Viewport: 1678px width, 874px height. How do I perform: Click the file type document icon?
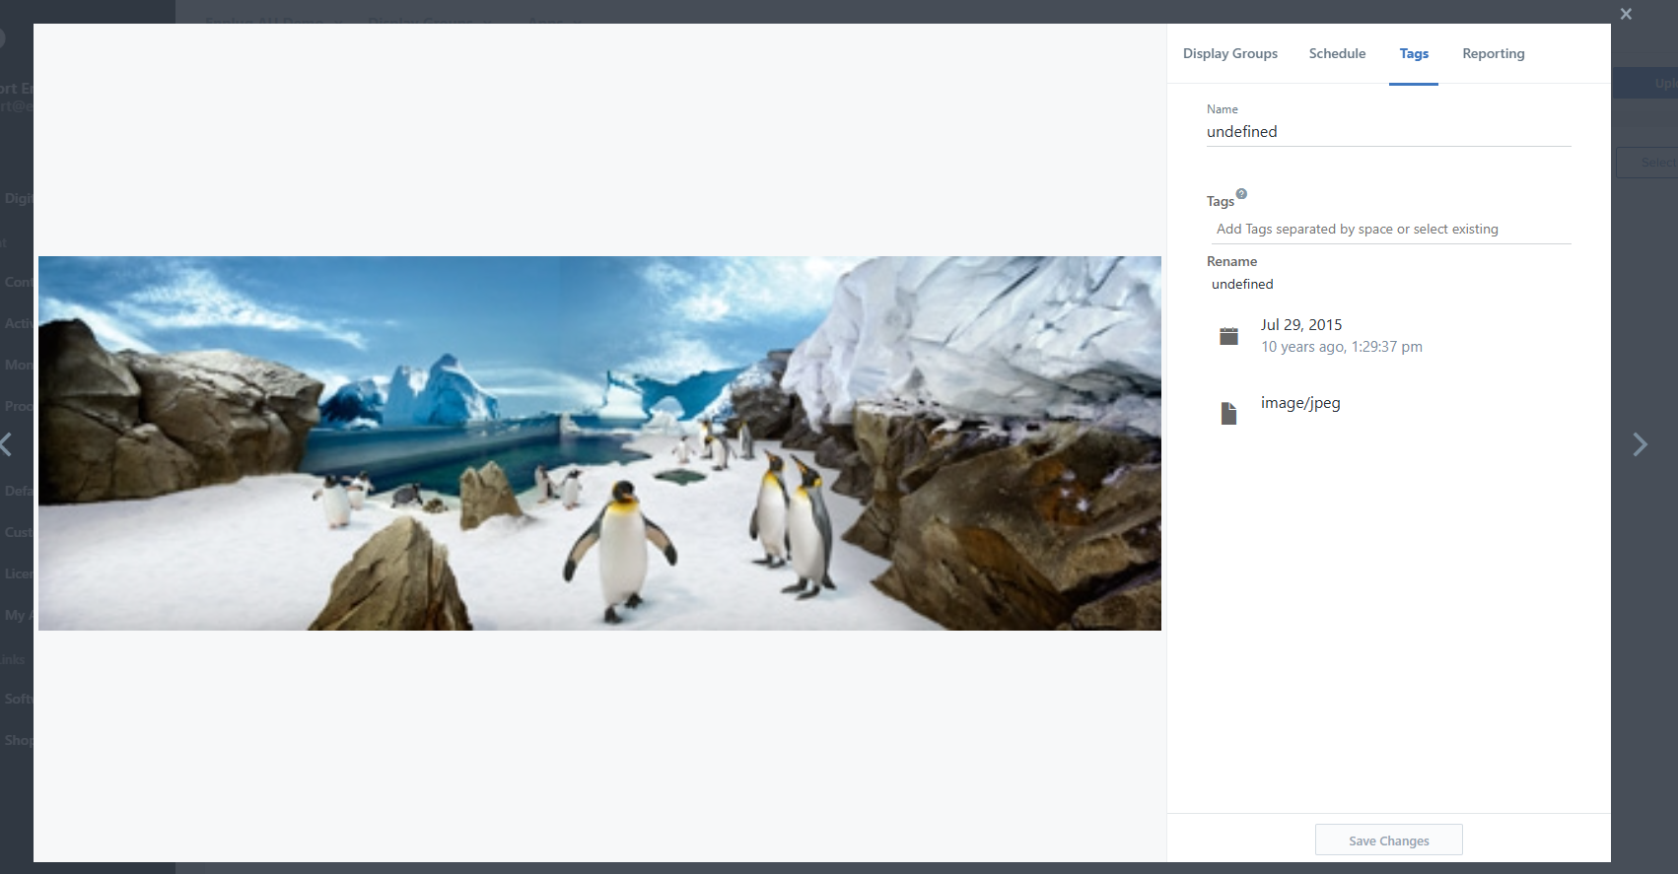(x=1228, y=413)
